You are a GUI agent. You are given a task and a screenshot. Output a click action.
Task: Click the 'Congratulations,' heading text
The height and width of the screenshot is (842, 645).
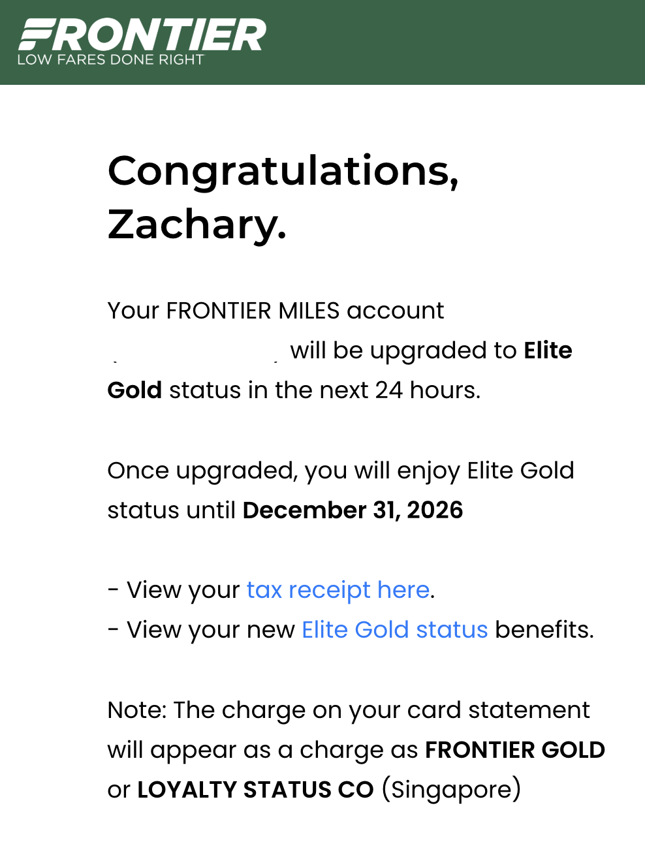pyautogui.click(x=283, y=171)
